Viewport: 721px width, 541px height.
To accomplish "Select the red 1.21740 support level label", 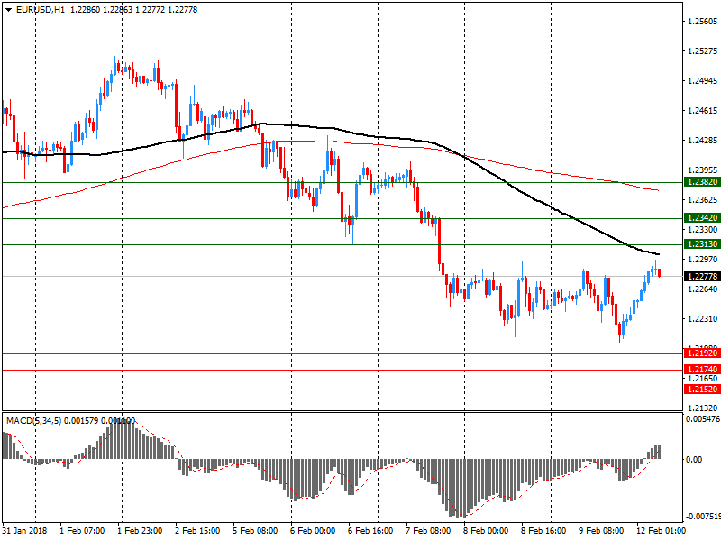I will [700, 370].
